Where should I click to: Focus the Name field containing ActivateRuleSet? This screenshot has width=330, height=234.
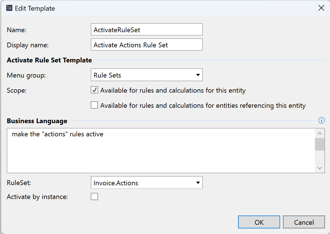pyautogui.click(x=147, y=30)
